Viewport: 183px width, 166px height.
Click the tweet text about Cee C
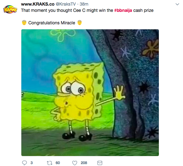point(87,10)
